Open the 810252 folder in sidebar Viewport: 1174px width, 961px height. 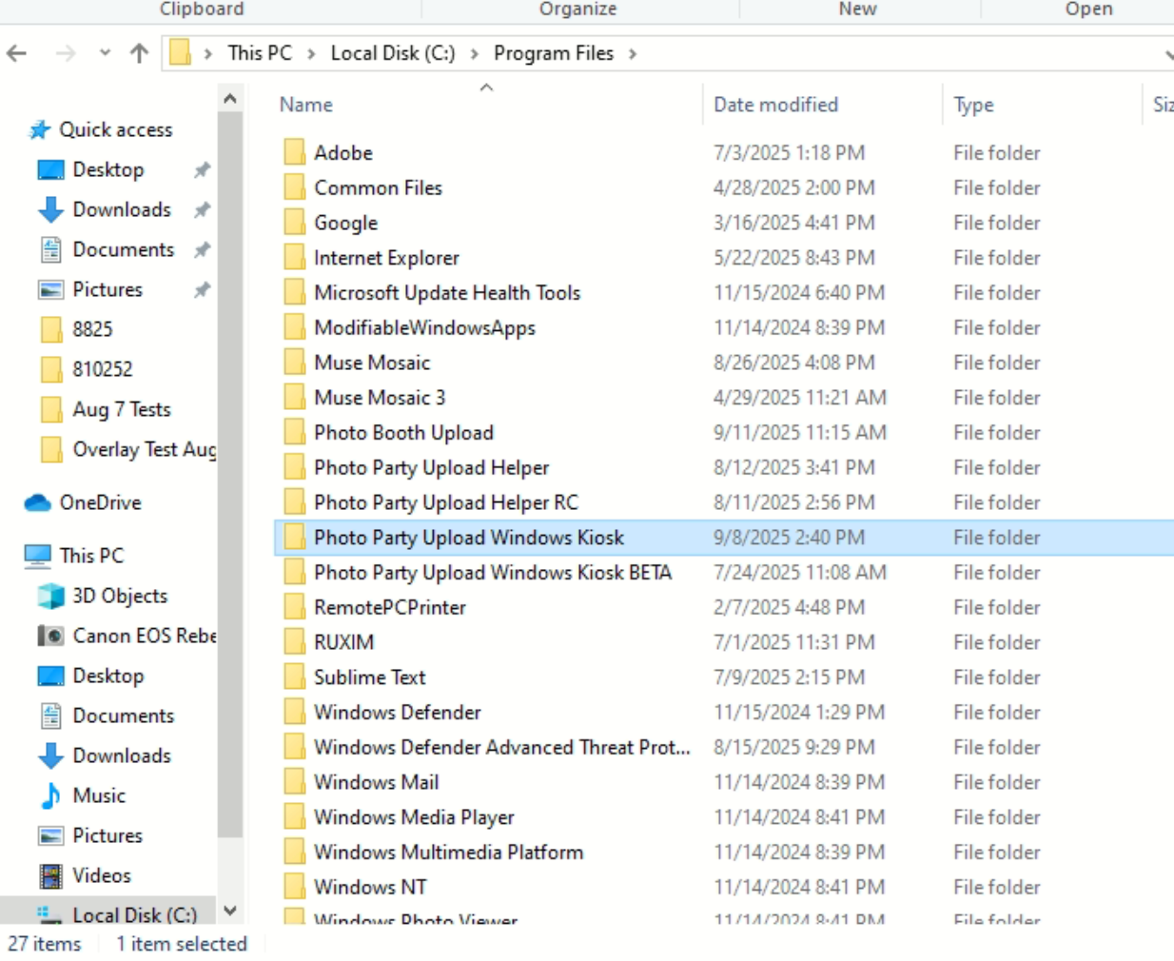103,369
